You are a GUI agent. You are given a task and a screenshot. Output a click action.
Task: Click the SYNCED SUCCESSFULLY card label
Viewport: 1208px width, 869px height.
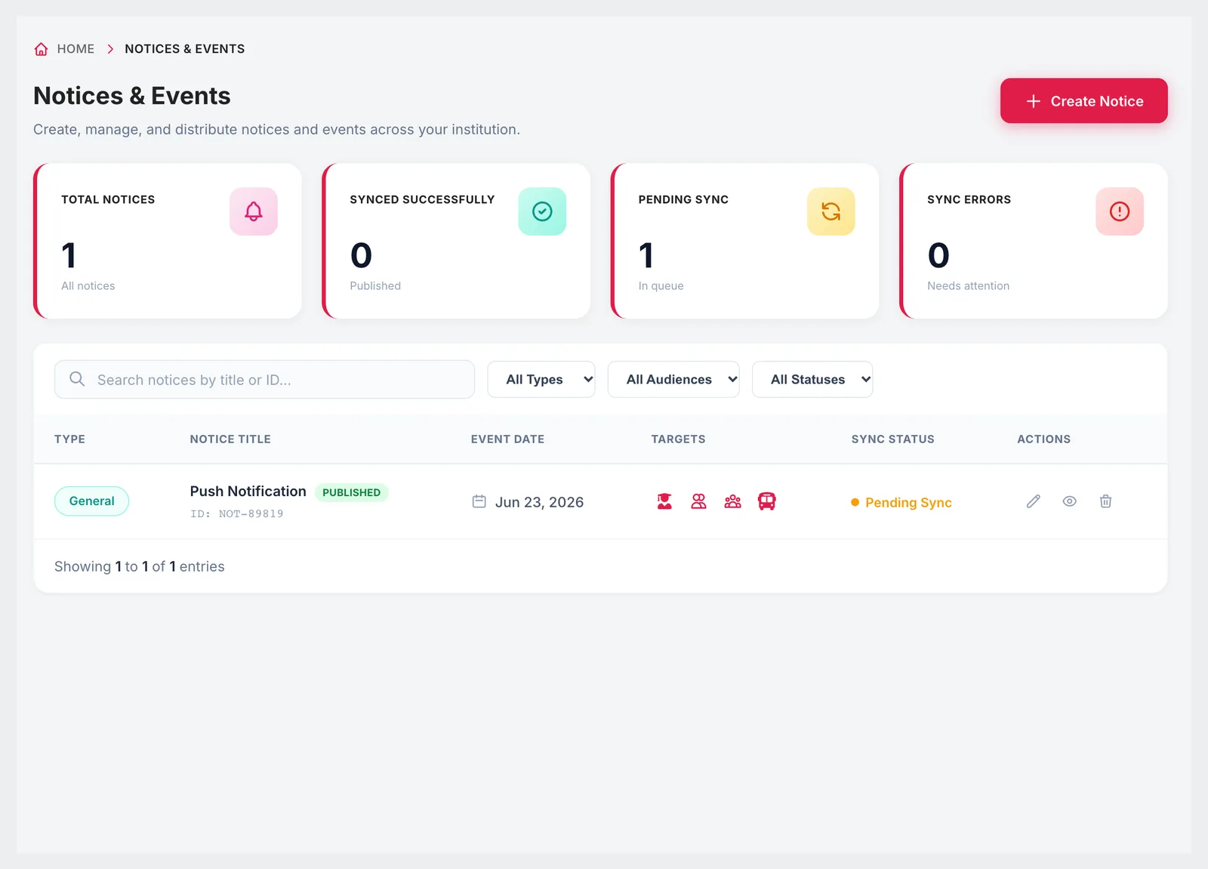pos(422,199)
